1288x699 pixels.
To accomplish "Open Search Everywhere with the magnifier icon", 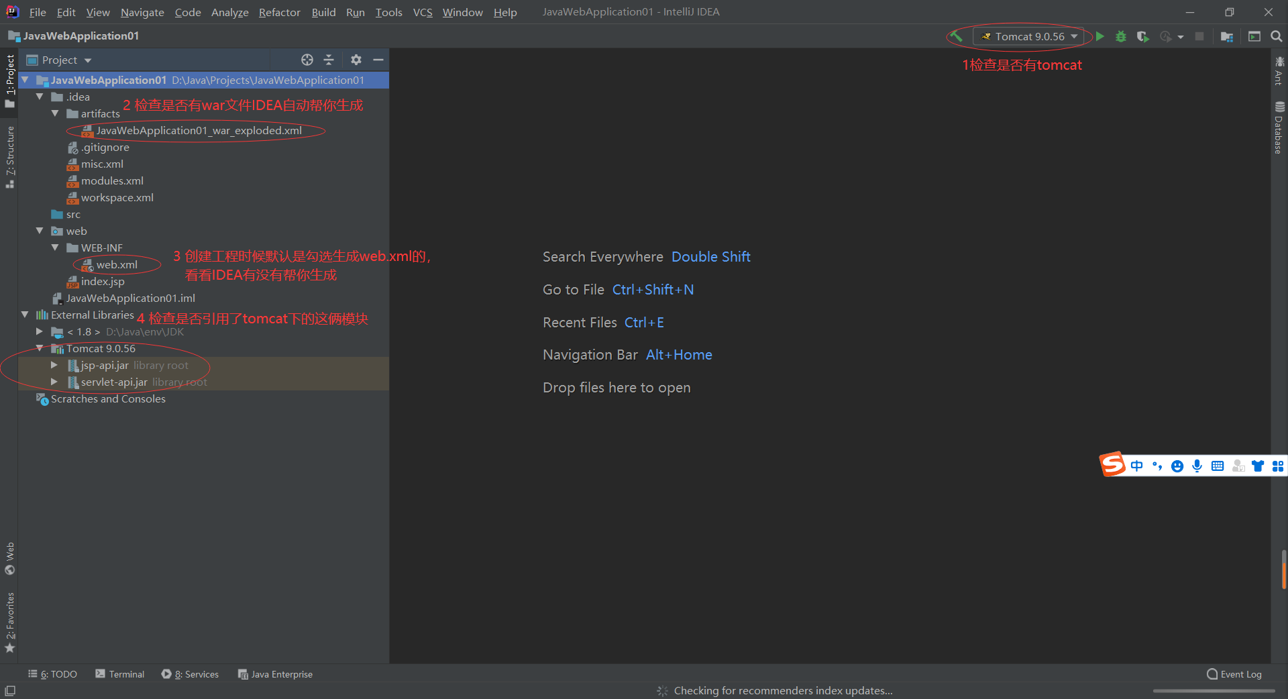I will (x=1277, y=36).
